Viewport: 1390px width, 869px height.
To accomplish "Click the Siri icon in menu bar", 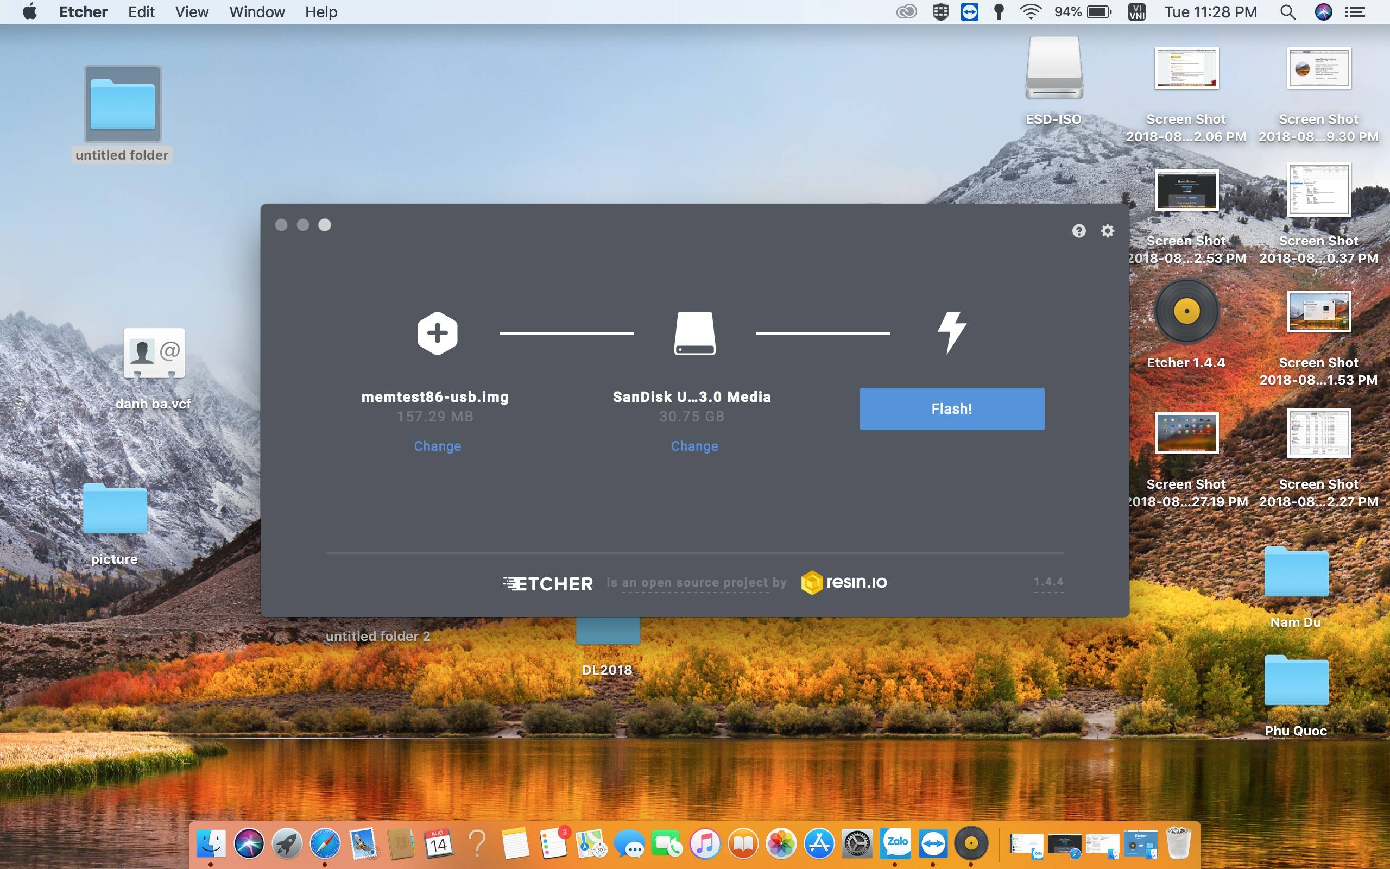I will [1323, 12].
